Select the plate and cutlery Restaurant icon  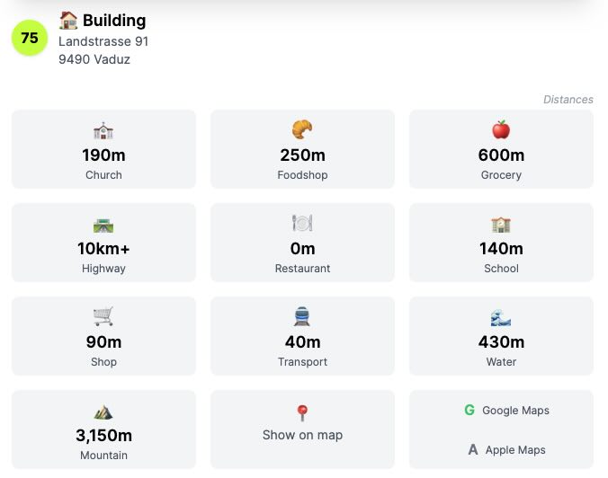pyautogui.click(x=302, y=223)
